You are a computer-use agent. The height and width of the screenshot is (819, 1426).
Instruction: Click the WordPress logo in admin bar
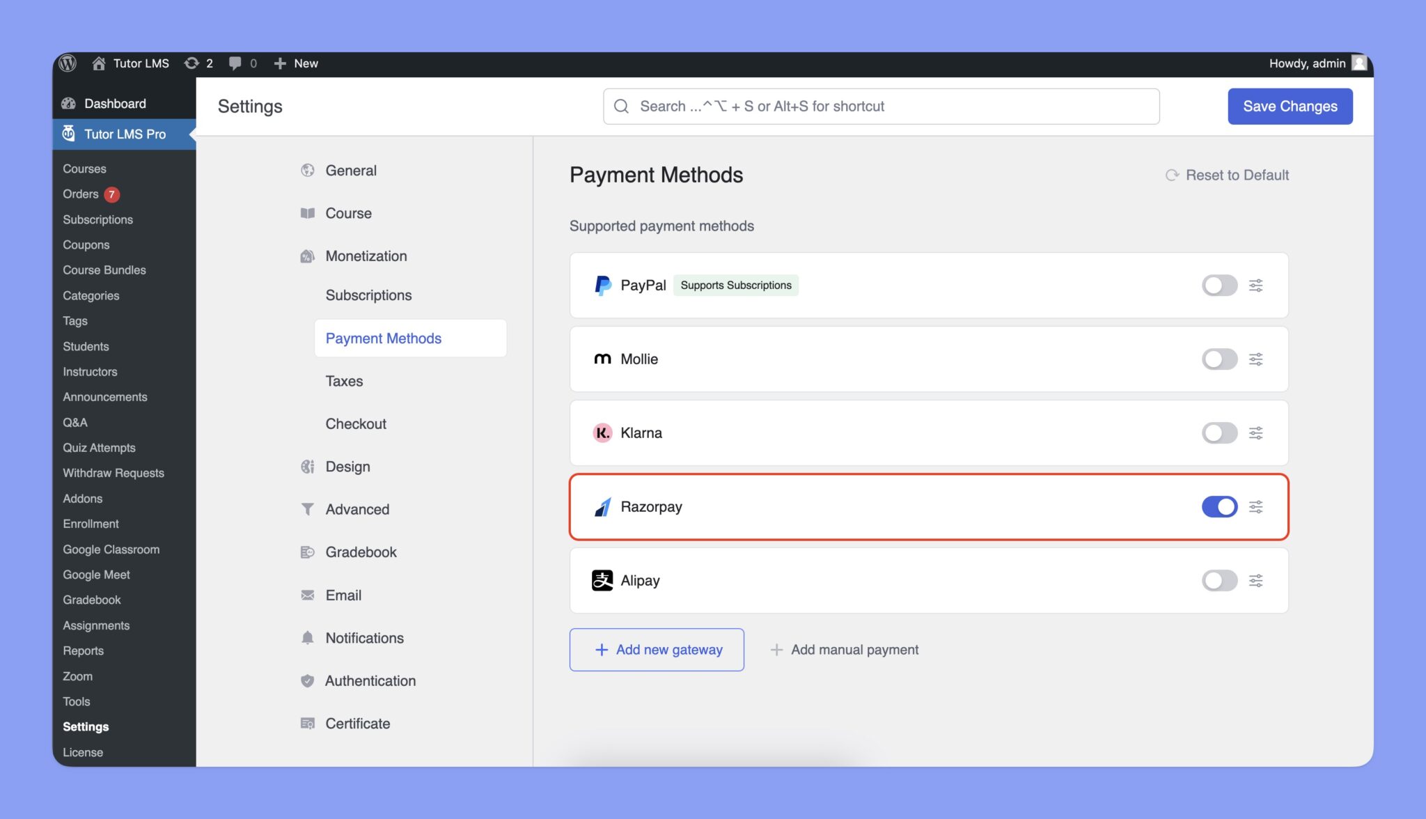click(68, 63)
